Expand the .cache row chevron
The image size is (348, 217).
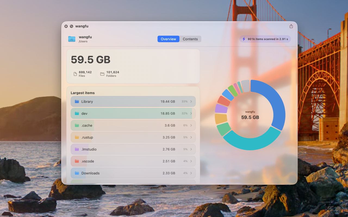pos(191,125)
